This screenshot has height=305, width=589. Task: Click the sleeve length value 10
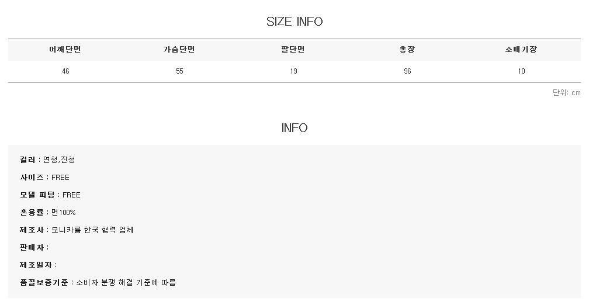pos(521,71)
